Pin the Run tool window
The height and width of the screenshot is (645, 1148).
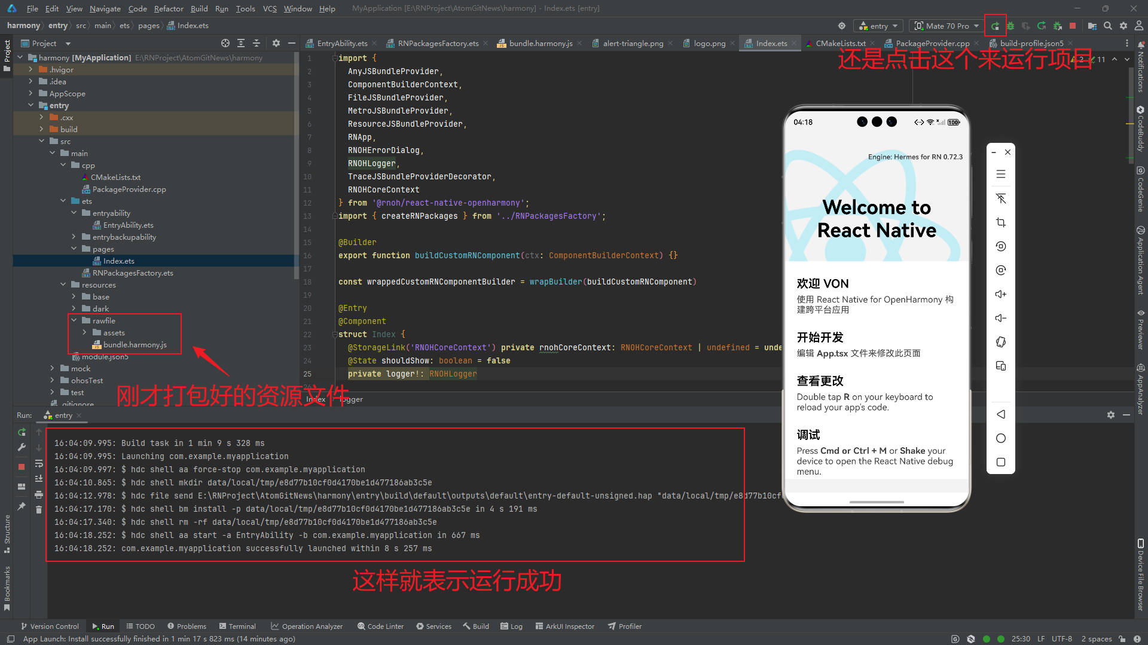pyautogui.click(x=22, y=507)
